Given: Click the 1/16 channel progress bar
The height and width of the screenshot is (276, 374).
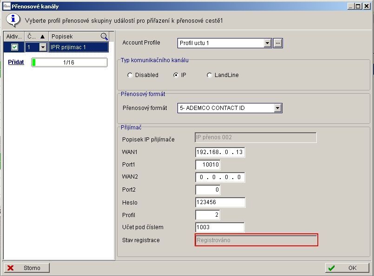Looking at the screenshot, I should 69,62.
